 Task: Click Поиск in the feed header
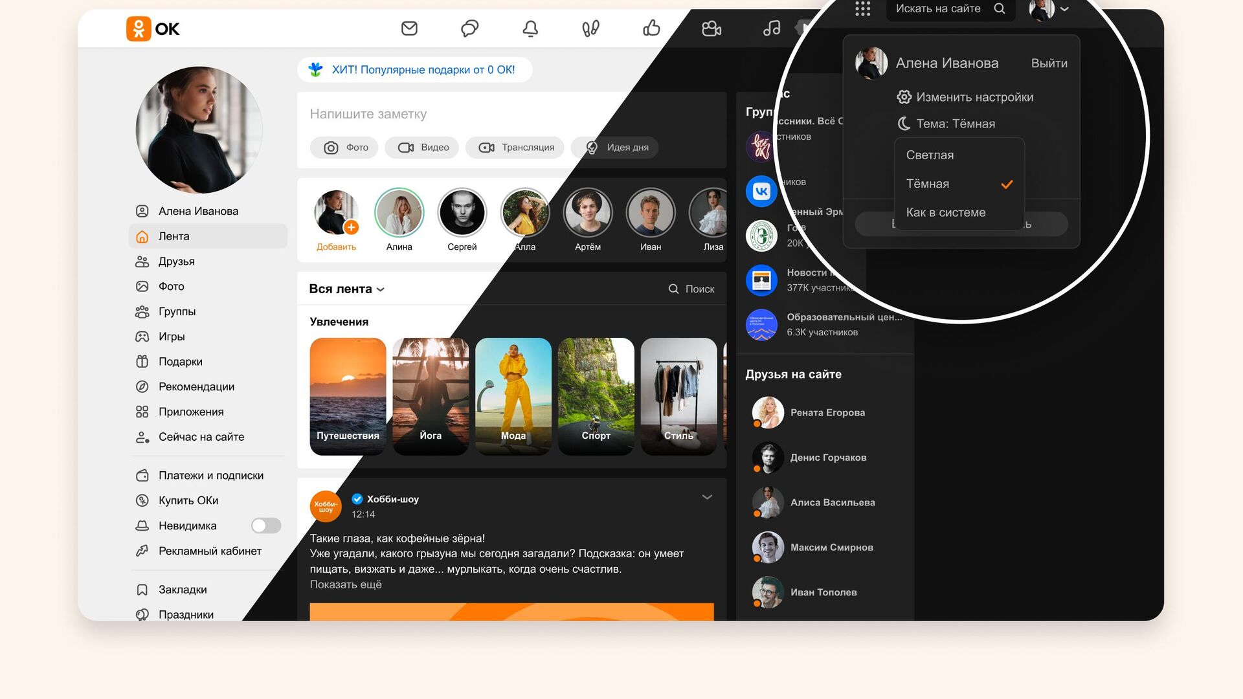691,289
